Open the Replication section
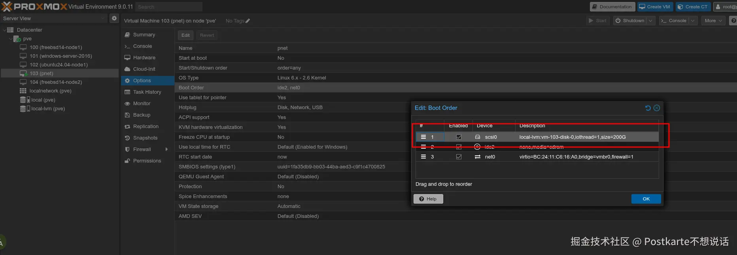 147,127
